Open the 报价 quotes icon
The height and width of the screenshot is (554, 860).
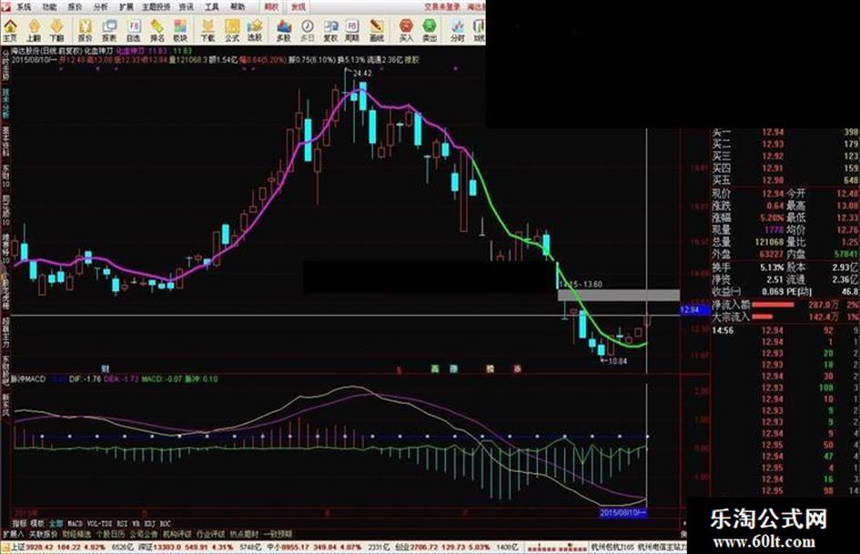pyautogui.click(x=86, y=31)
